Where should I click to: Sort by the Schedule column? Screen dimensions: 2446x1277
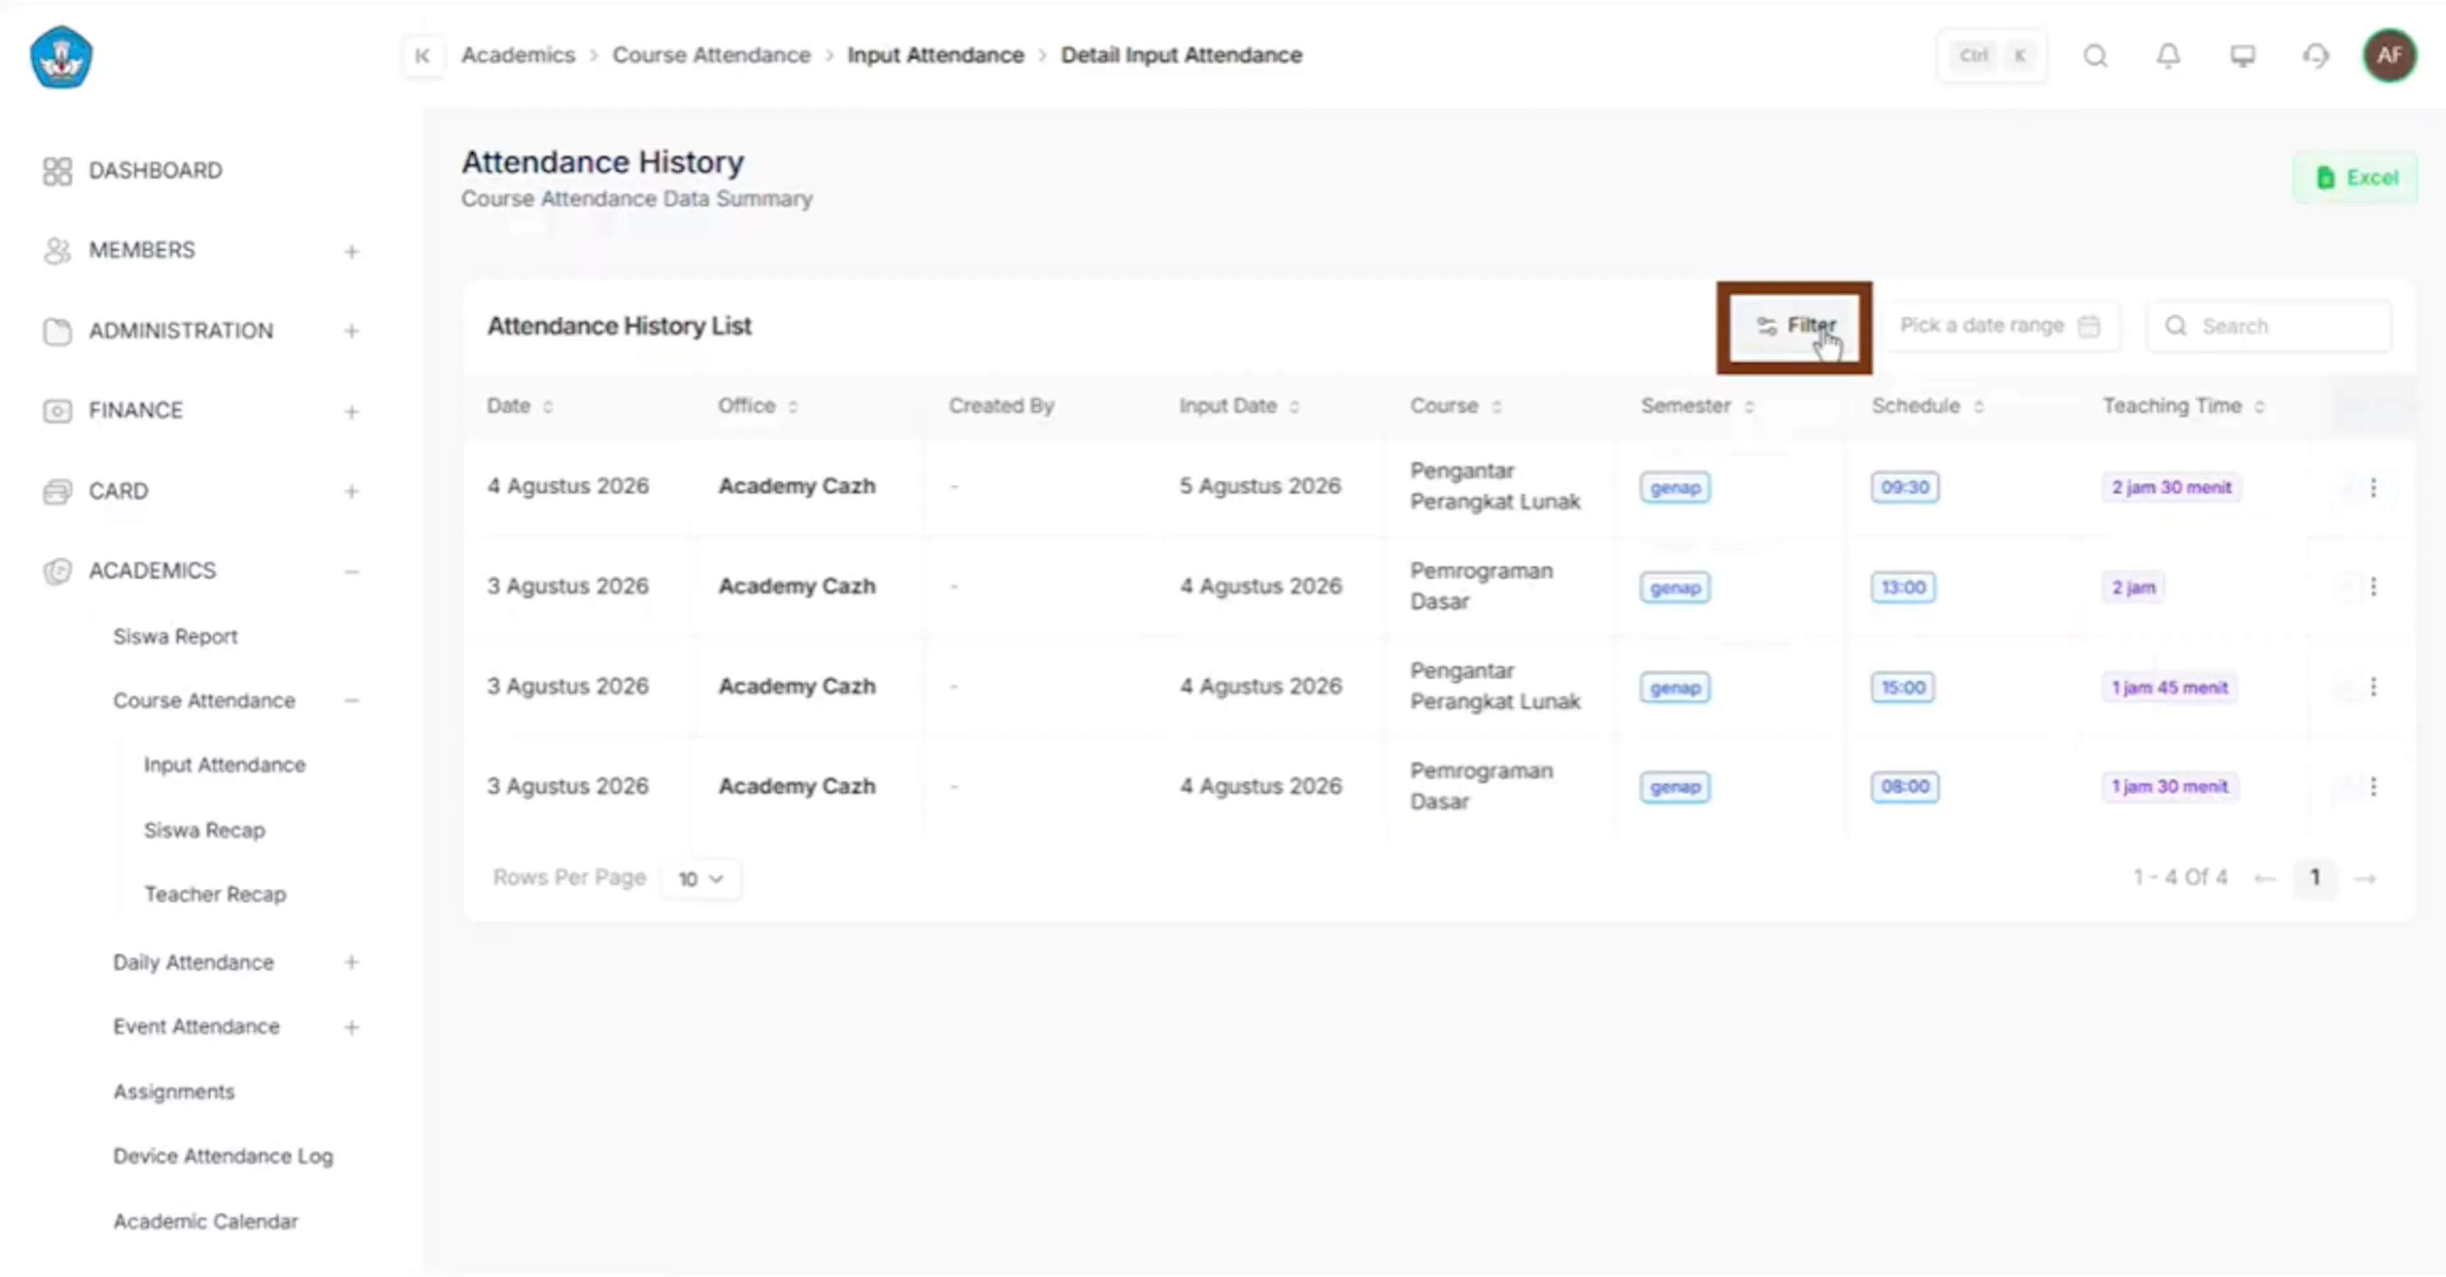pos(1979,408)
